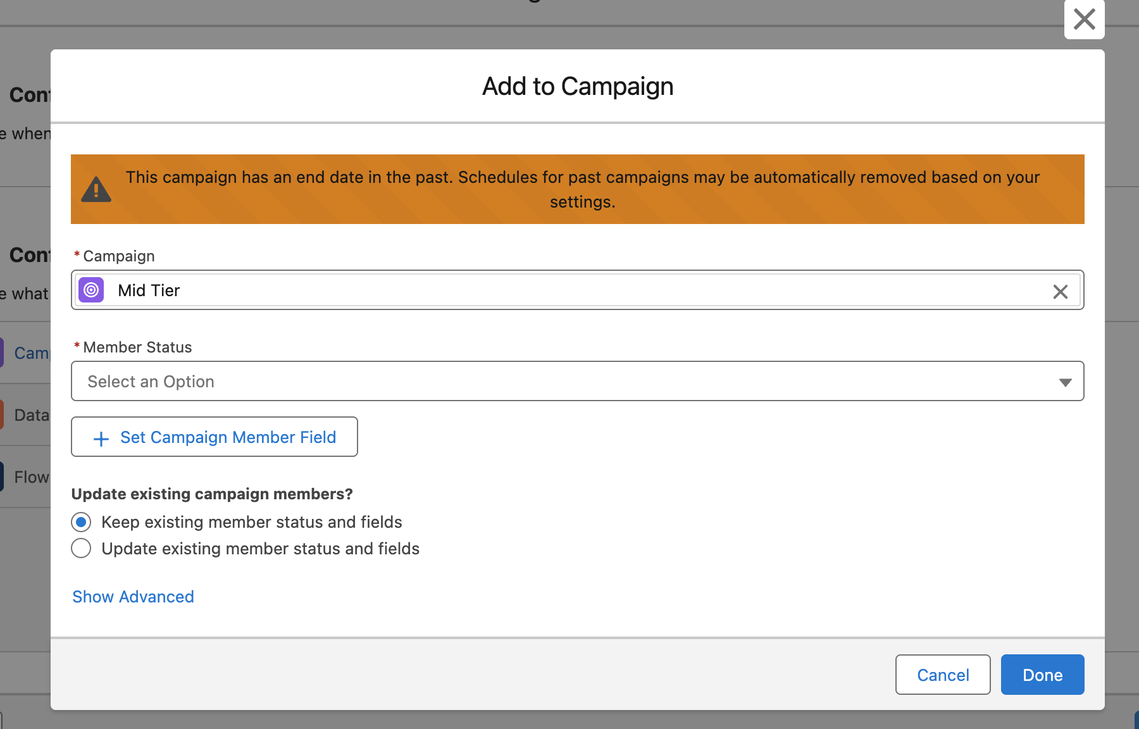Click the partially hidden Data item behind dialog

[30, 415]
